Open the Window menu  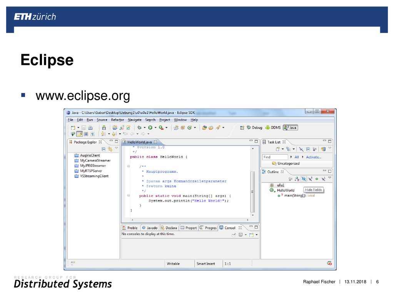[x=180, y=120]
